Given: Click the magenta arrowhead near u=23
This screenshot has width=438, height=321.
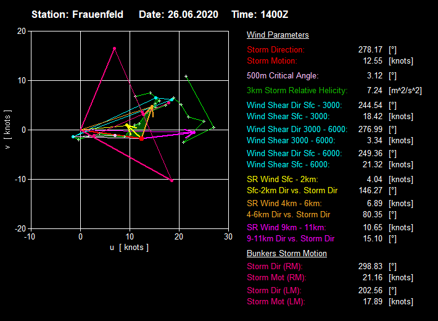Looking at the screenshot, I should click(192, 131).
